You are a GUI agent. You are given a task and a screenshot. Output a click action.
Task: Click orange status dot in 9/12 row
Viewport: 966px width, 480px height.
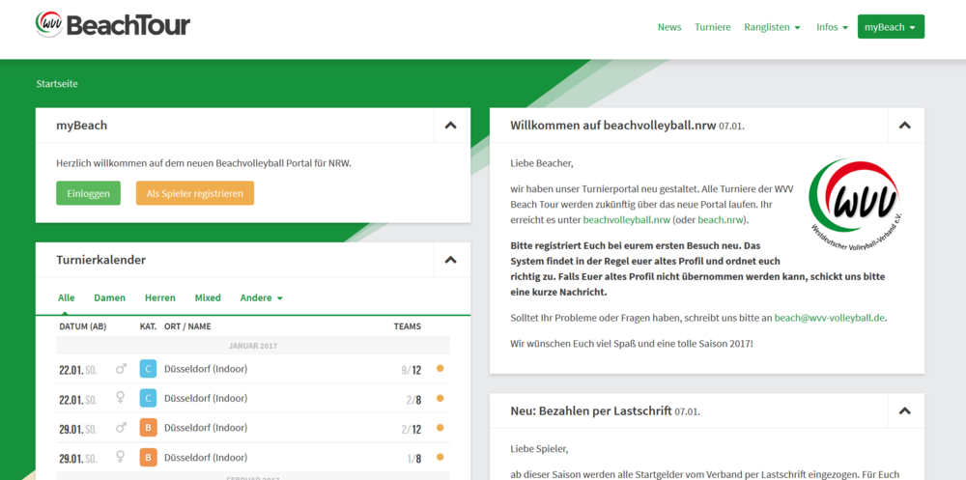pyautogui.click(x=440, y=369)
